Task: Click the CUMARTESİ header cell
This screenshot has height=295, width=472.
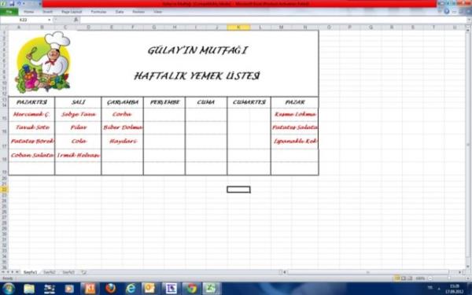Action: [249, 102]
